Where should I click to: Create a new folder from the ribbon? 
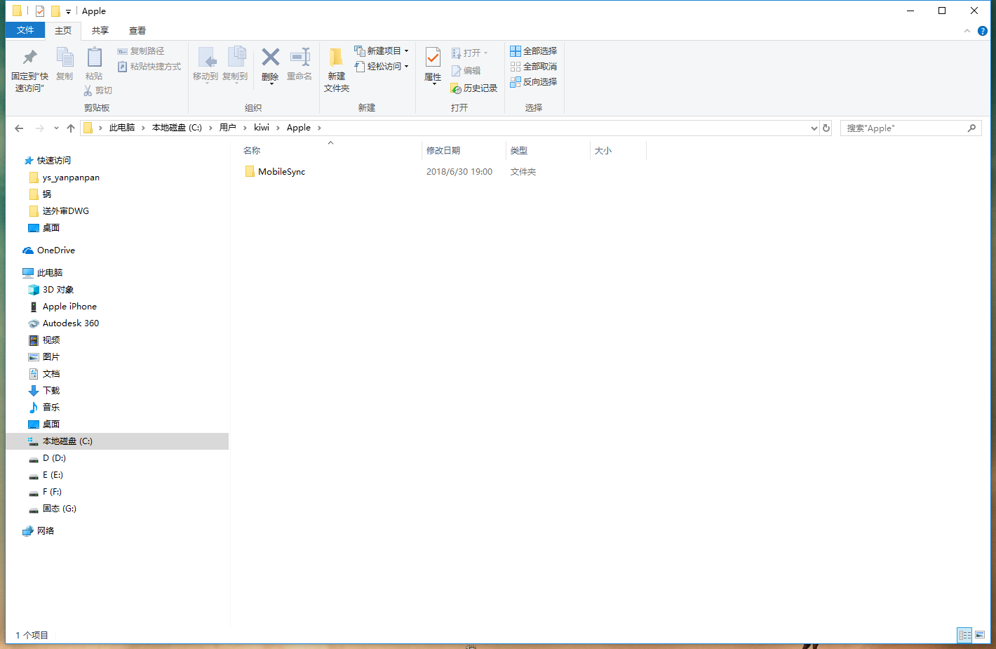coord(337,69)
